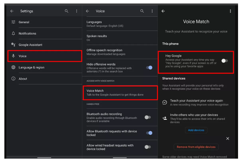Screen dimensions: 243x163
Task: Go back from the Voice screen
Action: [88, 11]
